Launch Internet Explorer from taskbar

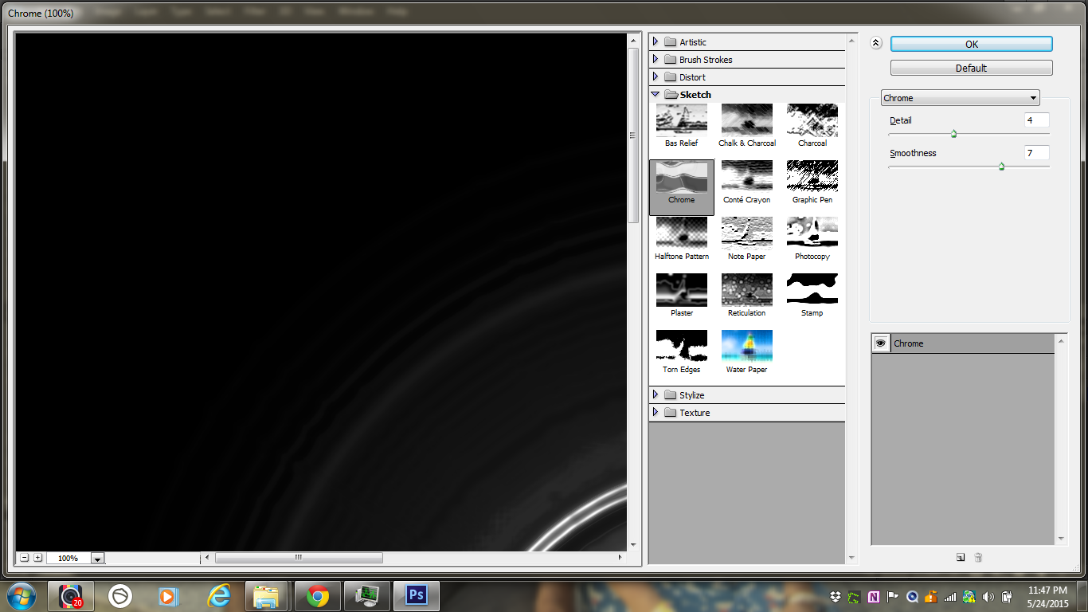[x=218, y=596]
